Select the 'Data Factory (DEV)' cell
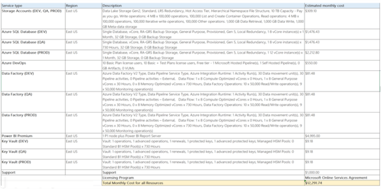This screenshot has width=381, height=189. 33,81
